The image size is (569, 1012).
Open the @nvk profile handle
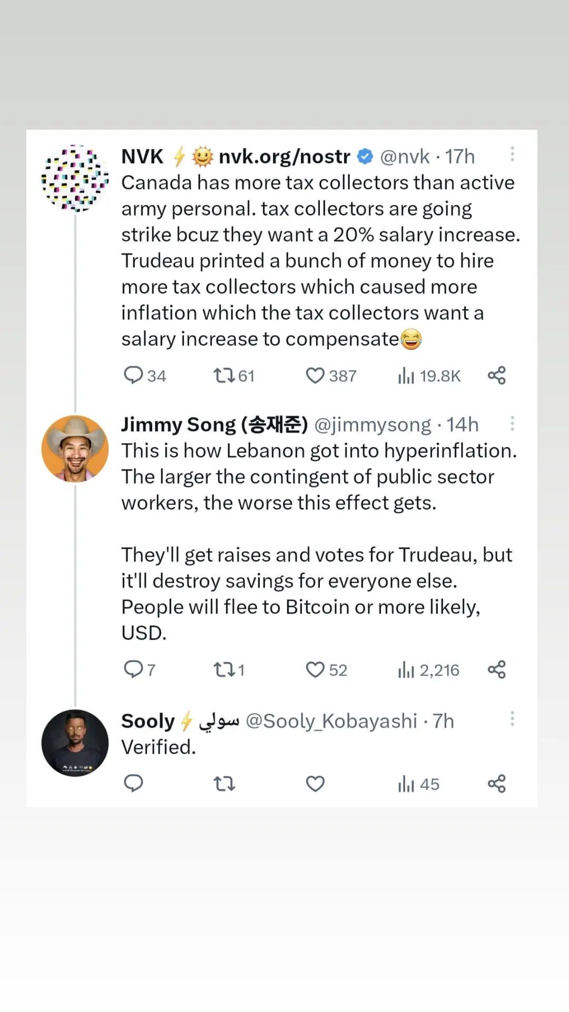coord(405,157)
